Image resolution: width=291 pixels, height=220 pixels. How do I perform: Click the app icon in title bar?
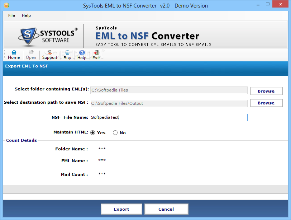[x=6, y=5]
